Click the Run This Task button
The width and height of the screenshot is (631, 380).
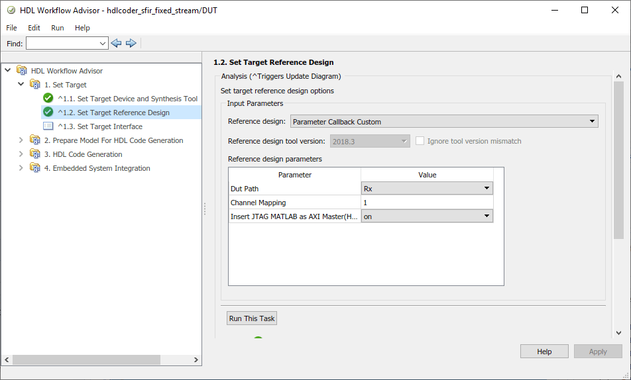click(x=252, y=318)
